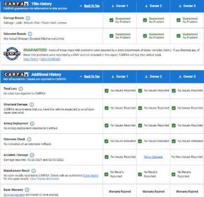
Task: Click the GUARANTEED green heading
Action: pyautogui.click(x=35, y=50)
